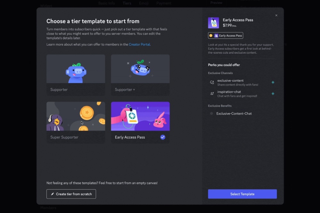Click the Early Access Pass role badge

point(226,36)
